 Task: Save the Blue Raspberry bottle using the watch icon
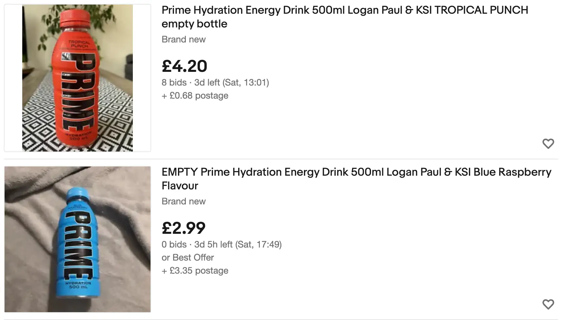tap(548, 304)
